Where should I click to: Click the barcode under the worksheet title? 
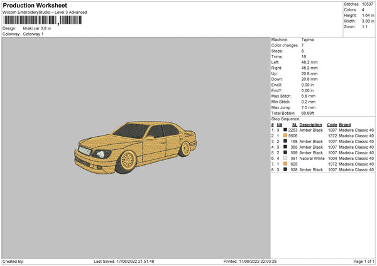coord(31,20)
